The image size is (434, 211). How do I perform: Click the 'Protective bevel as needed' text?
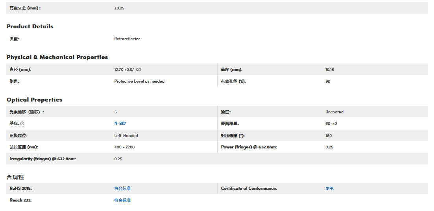[139, 81]
